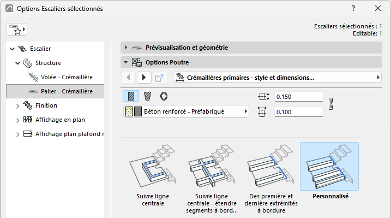
Task: Open the help question mark
Action: point(353,9)
